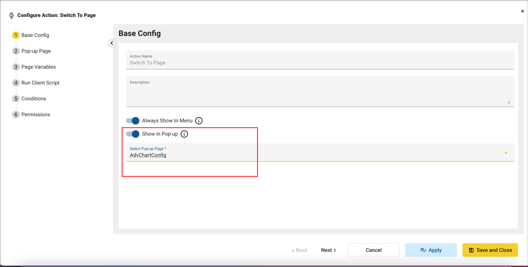Click step 1 Base Config number badge
The image size is (528, 267).
point(16,35)
